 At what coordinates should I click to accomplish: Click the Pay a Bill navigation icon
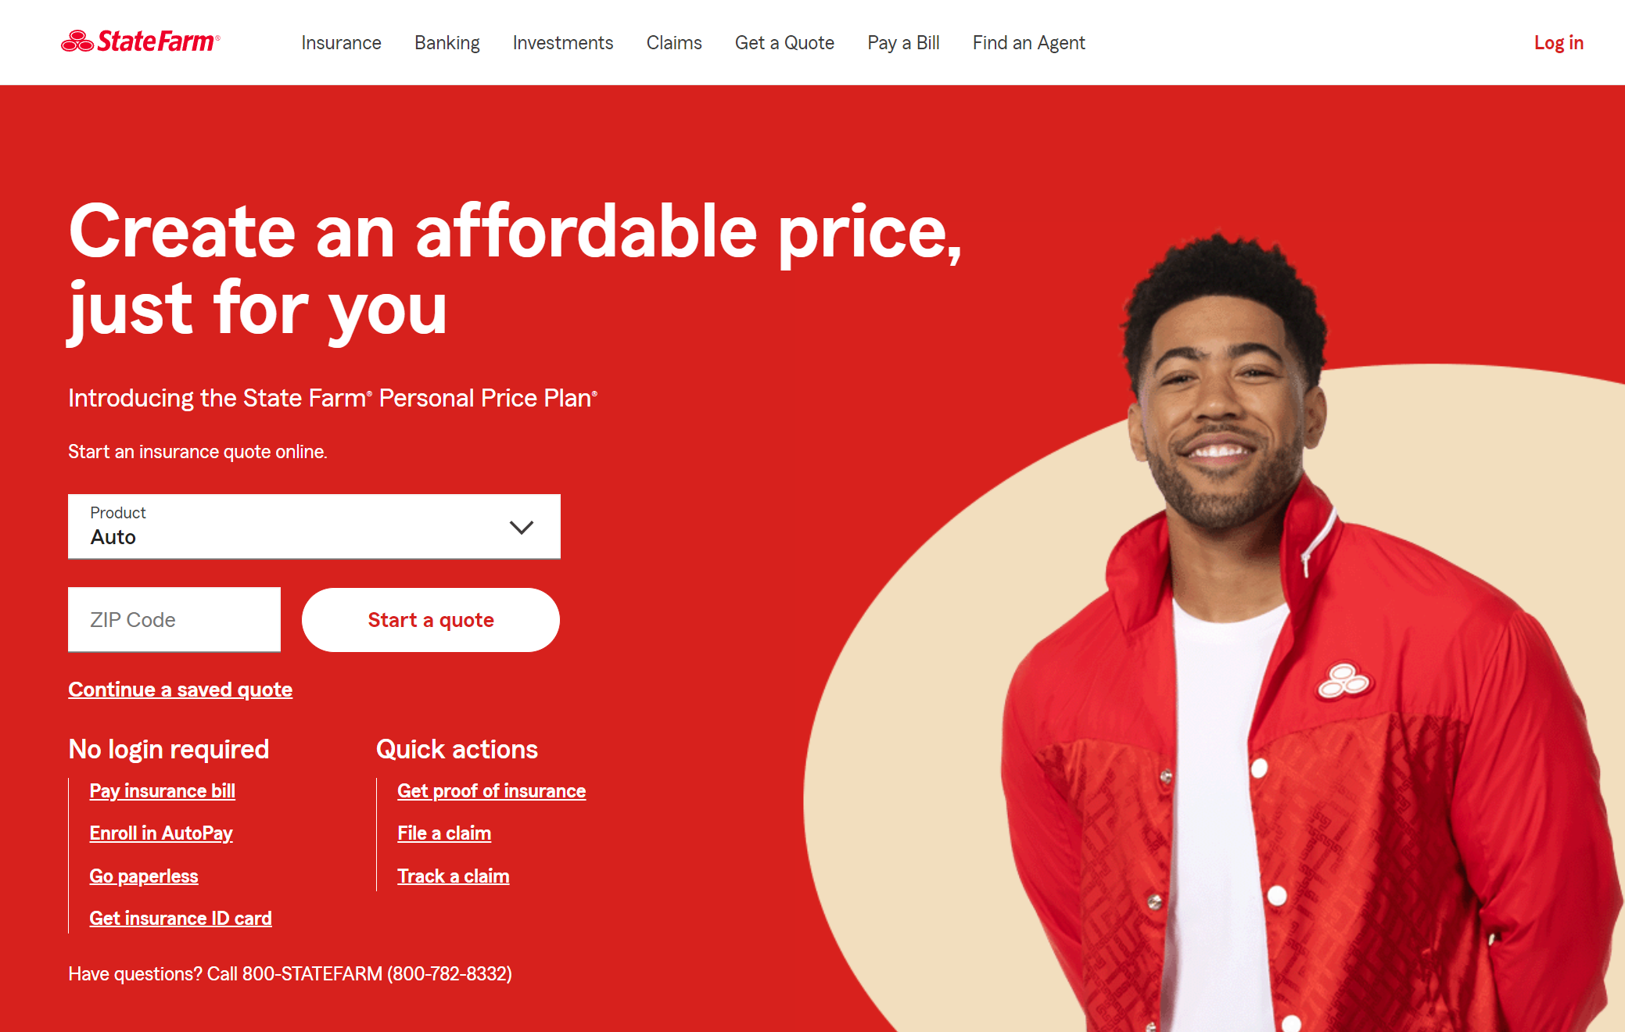pos(902,42)
